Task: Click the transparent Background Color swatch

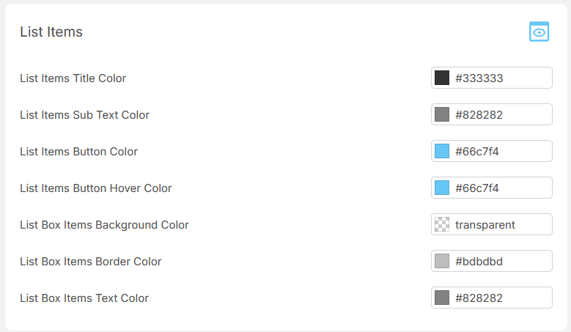Action: [442, 224]
